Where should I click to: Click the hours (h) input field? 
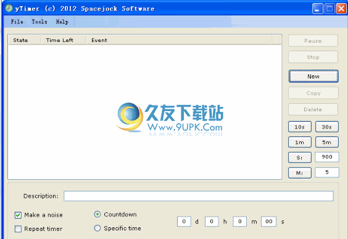click(x=212, y=222)
